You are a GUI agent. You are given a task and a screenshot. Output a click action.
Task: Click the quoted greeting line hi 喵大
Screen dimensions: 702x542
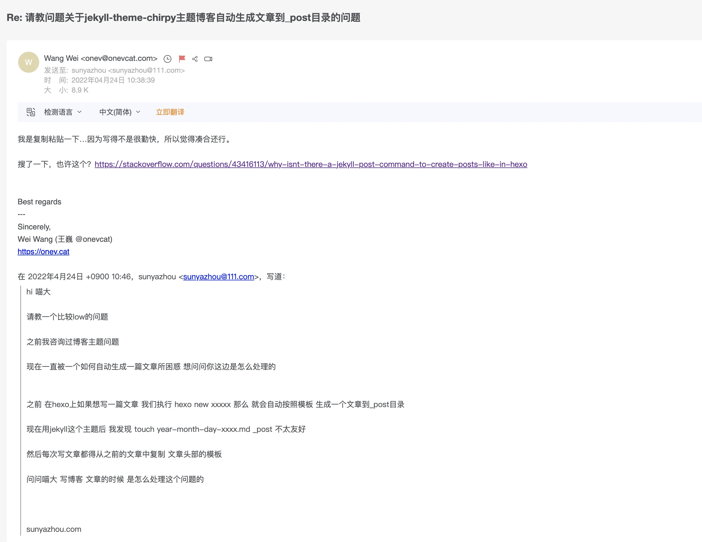tap(39, 292)
